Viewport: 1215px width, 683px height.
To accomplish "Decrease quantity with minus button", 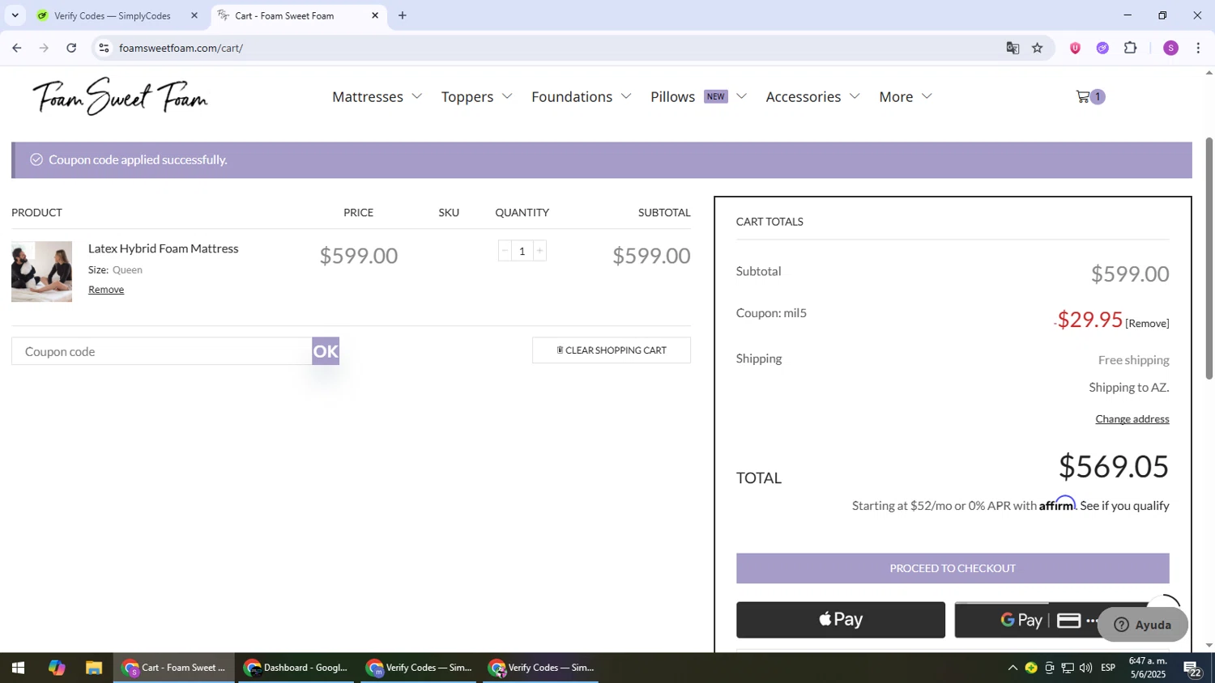I will 505,251.
